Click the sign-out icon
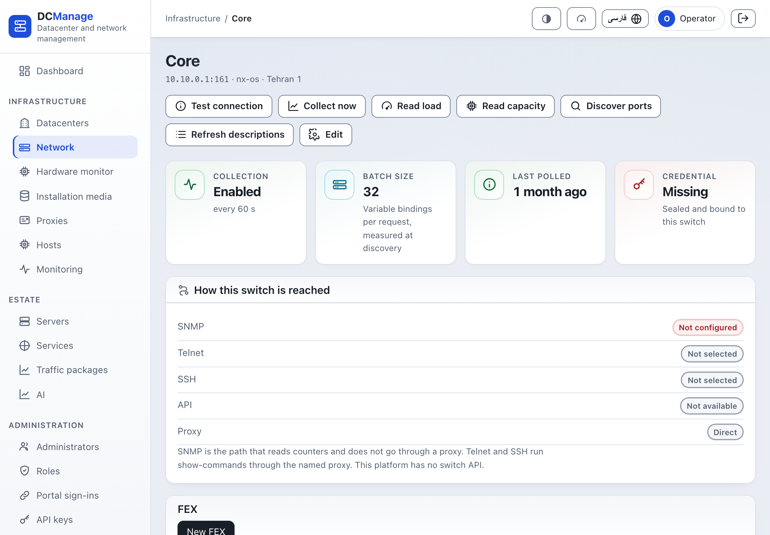Screen dimensions: 770x535 743,19
